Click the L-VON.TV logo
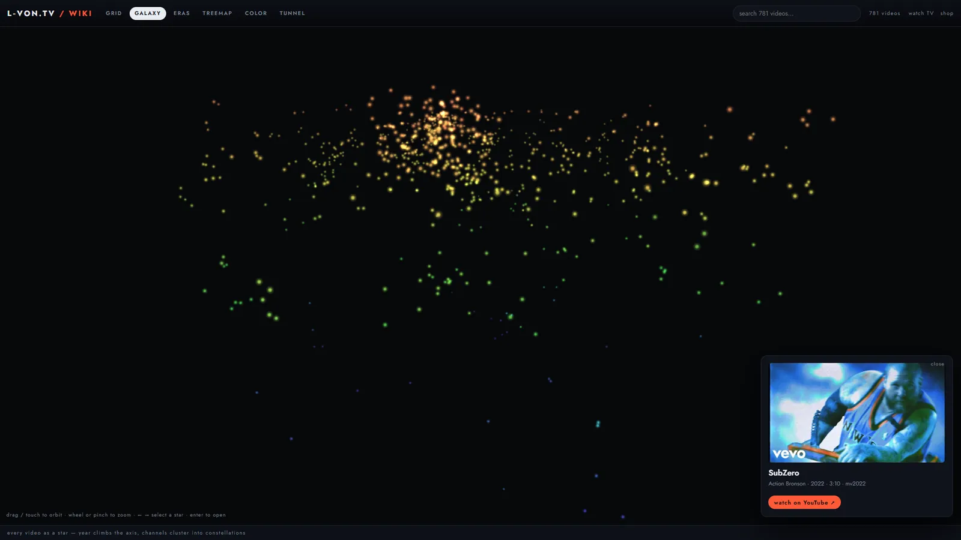This screenshot has height=540, width=961. coord(31,13)
